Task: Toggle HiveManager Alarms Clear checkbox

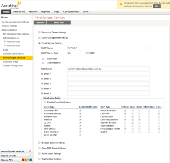Action: (159, 129)
